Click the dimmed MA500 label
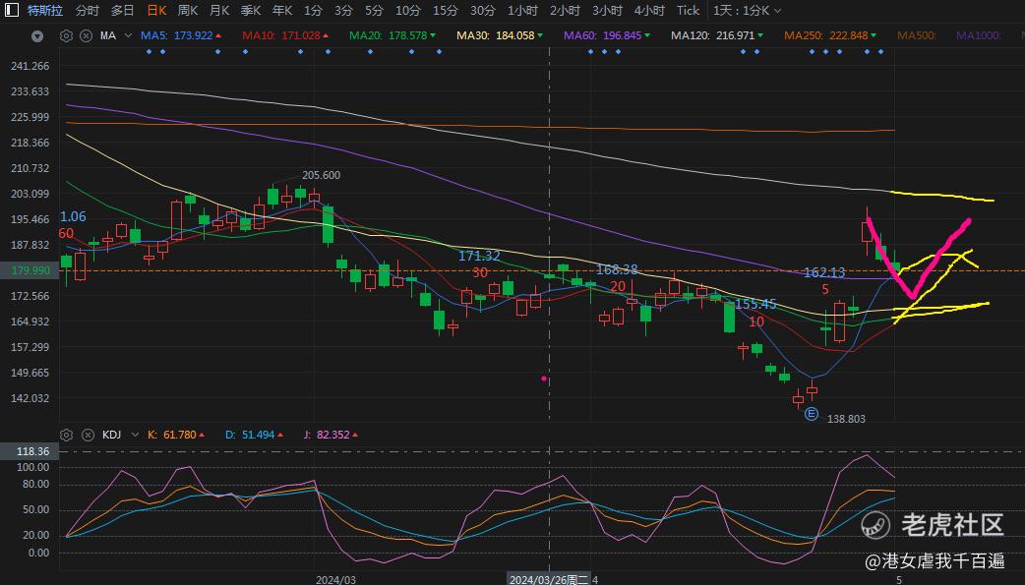The width and height of the screenshot is (1025, 585). 917,36
